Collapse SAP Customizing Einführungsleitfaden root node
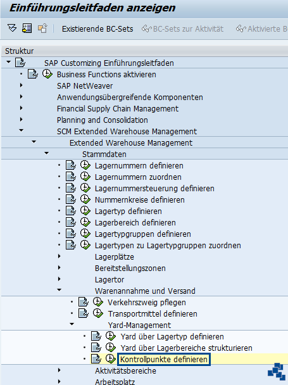The image size is (288, 385). point(9,62)
